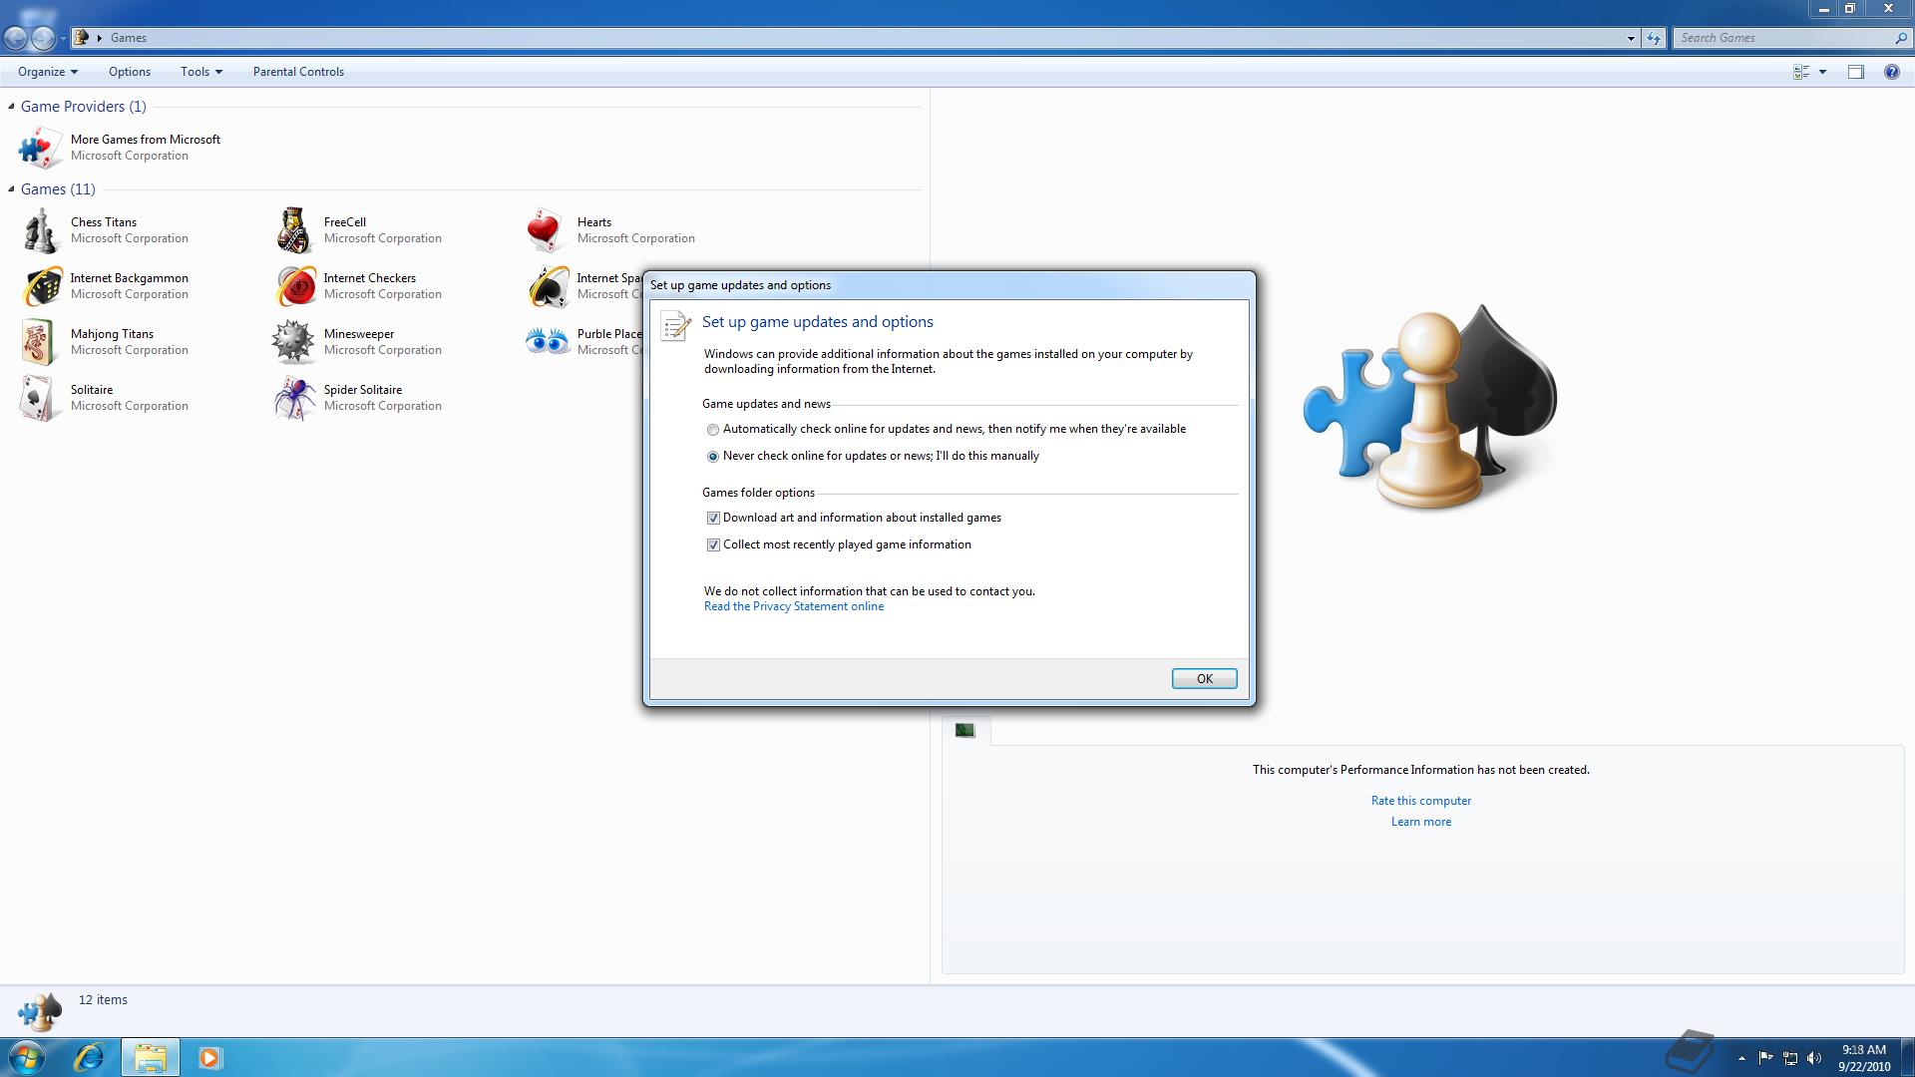
Task: Open Windows Media Player taskbar icon
Action: tap(209, 1057)
